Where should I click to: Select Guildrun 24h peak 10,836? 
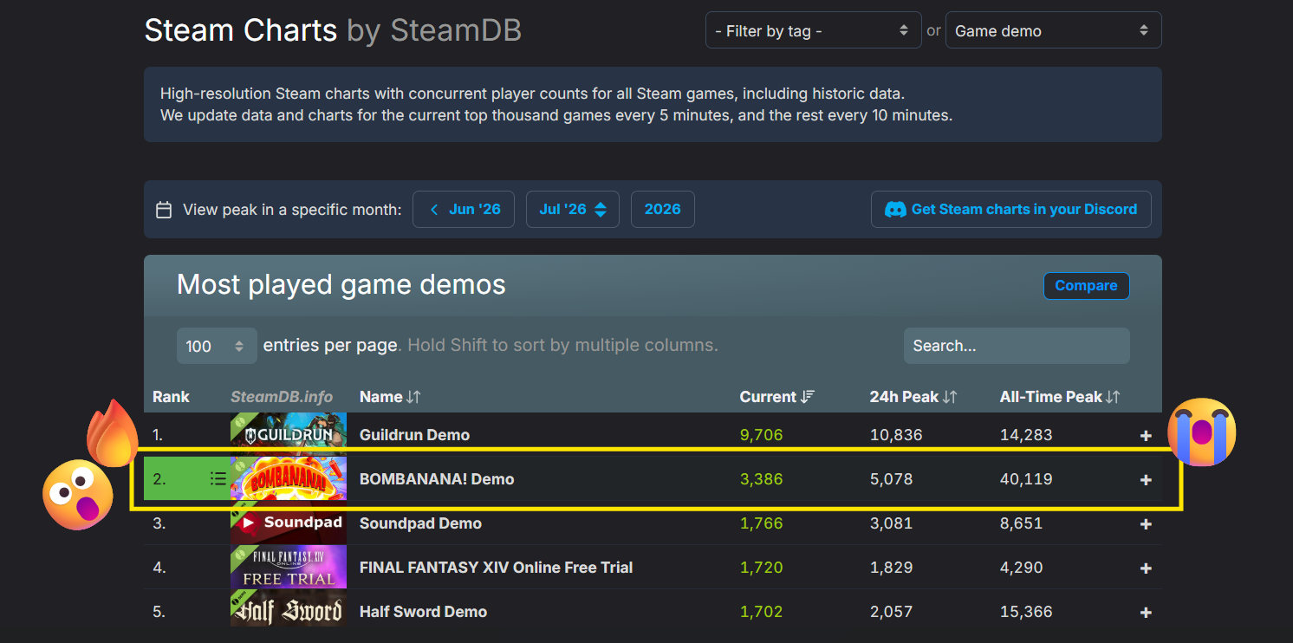click(896, 435)
